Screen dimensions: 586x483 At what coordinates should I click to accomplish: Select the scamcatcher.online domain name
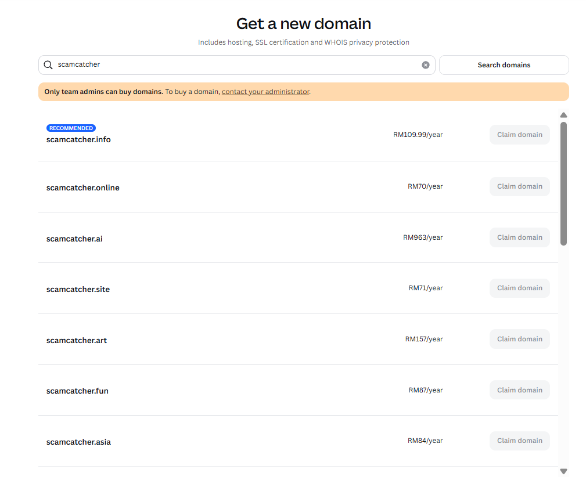83,188
